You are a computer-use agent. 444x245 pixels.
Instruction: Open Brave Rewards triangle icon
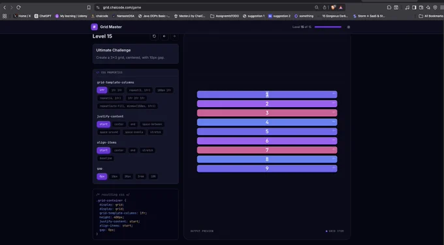[x=341, y=7]
